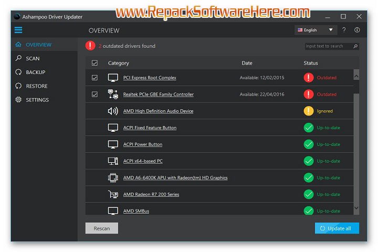Click green check for ACPI Power Button
Viewport: 378px width, 252px height.
309,144
